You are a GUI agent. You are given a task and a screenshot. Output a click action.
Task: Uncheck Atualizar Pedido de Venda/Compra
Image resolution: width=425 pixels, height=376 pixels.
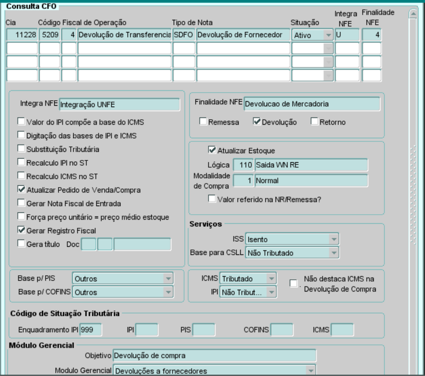point(21,189)
